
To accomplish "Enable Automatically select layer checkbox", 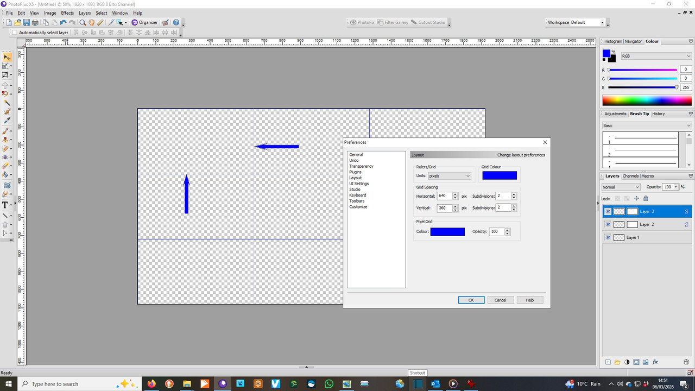I will coord(15,33).
